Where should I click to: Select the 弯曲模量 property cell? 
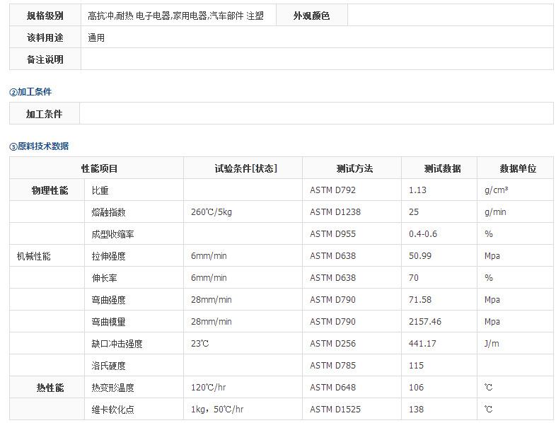click(x=134, y=322)
